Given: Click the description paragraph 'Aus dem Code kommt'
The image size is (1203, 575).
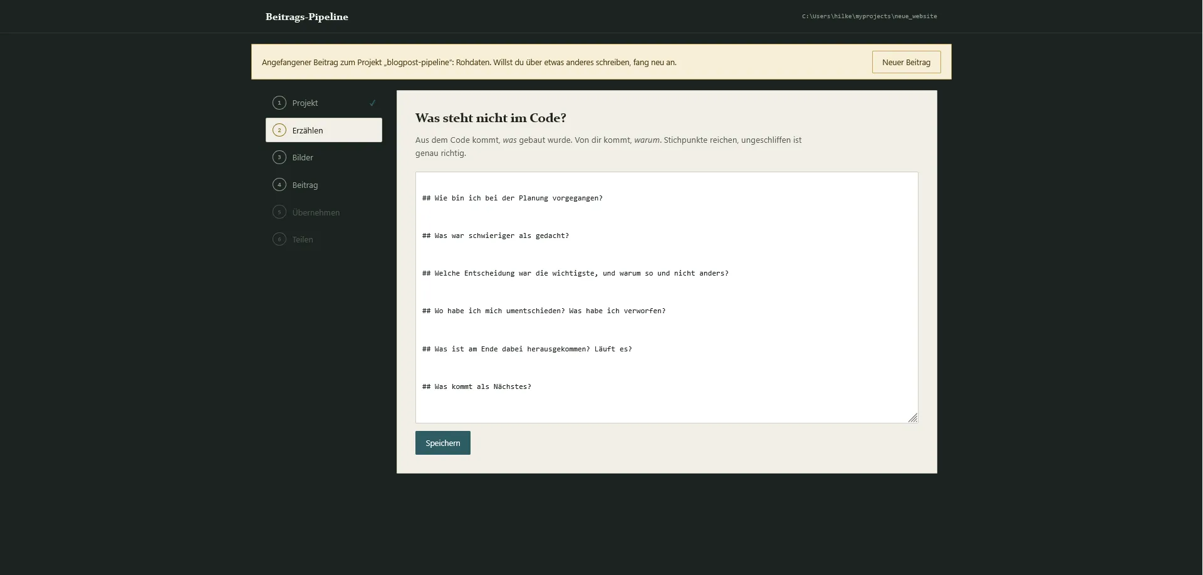Looking at the screenshot, I should pyautogui.click(x=608, y=147).
